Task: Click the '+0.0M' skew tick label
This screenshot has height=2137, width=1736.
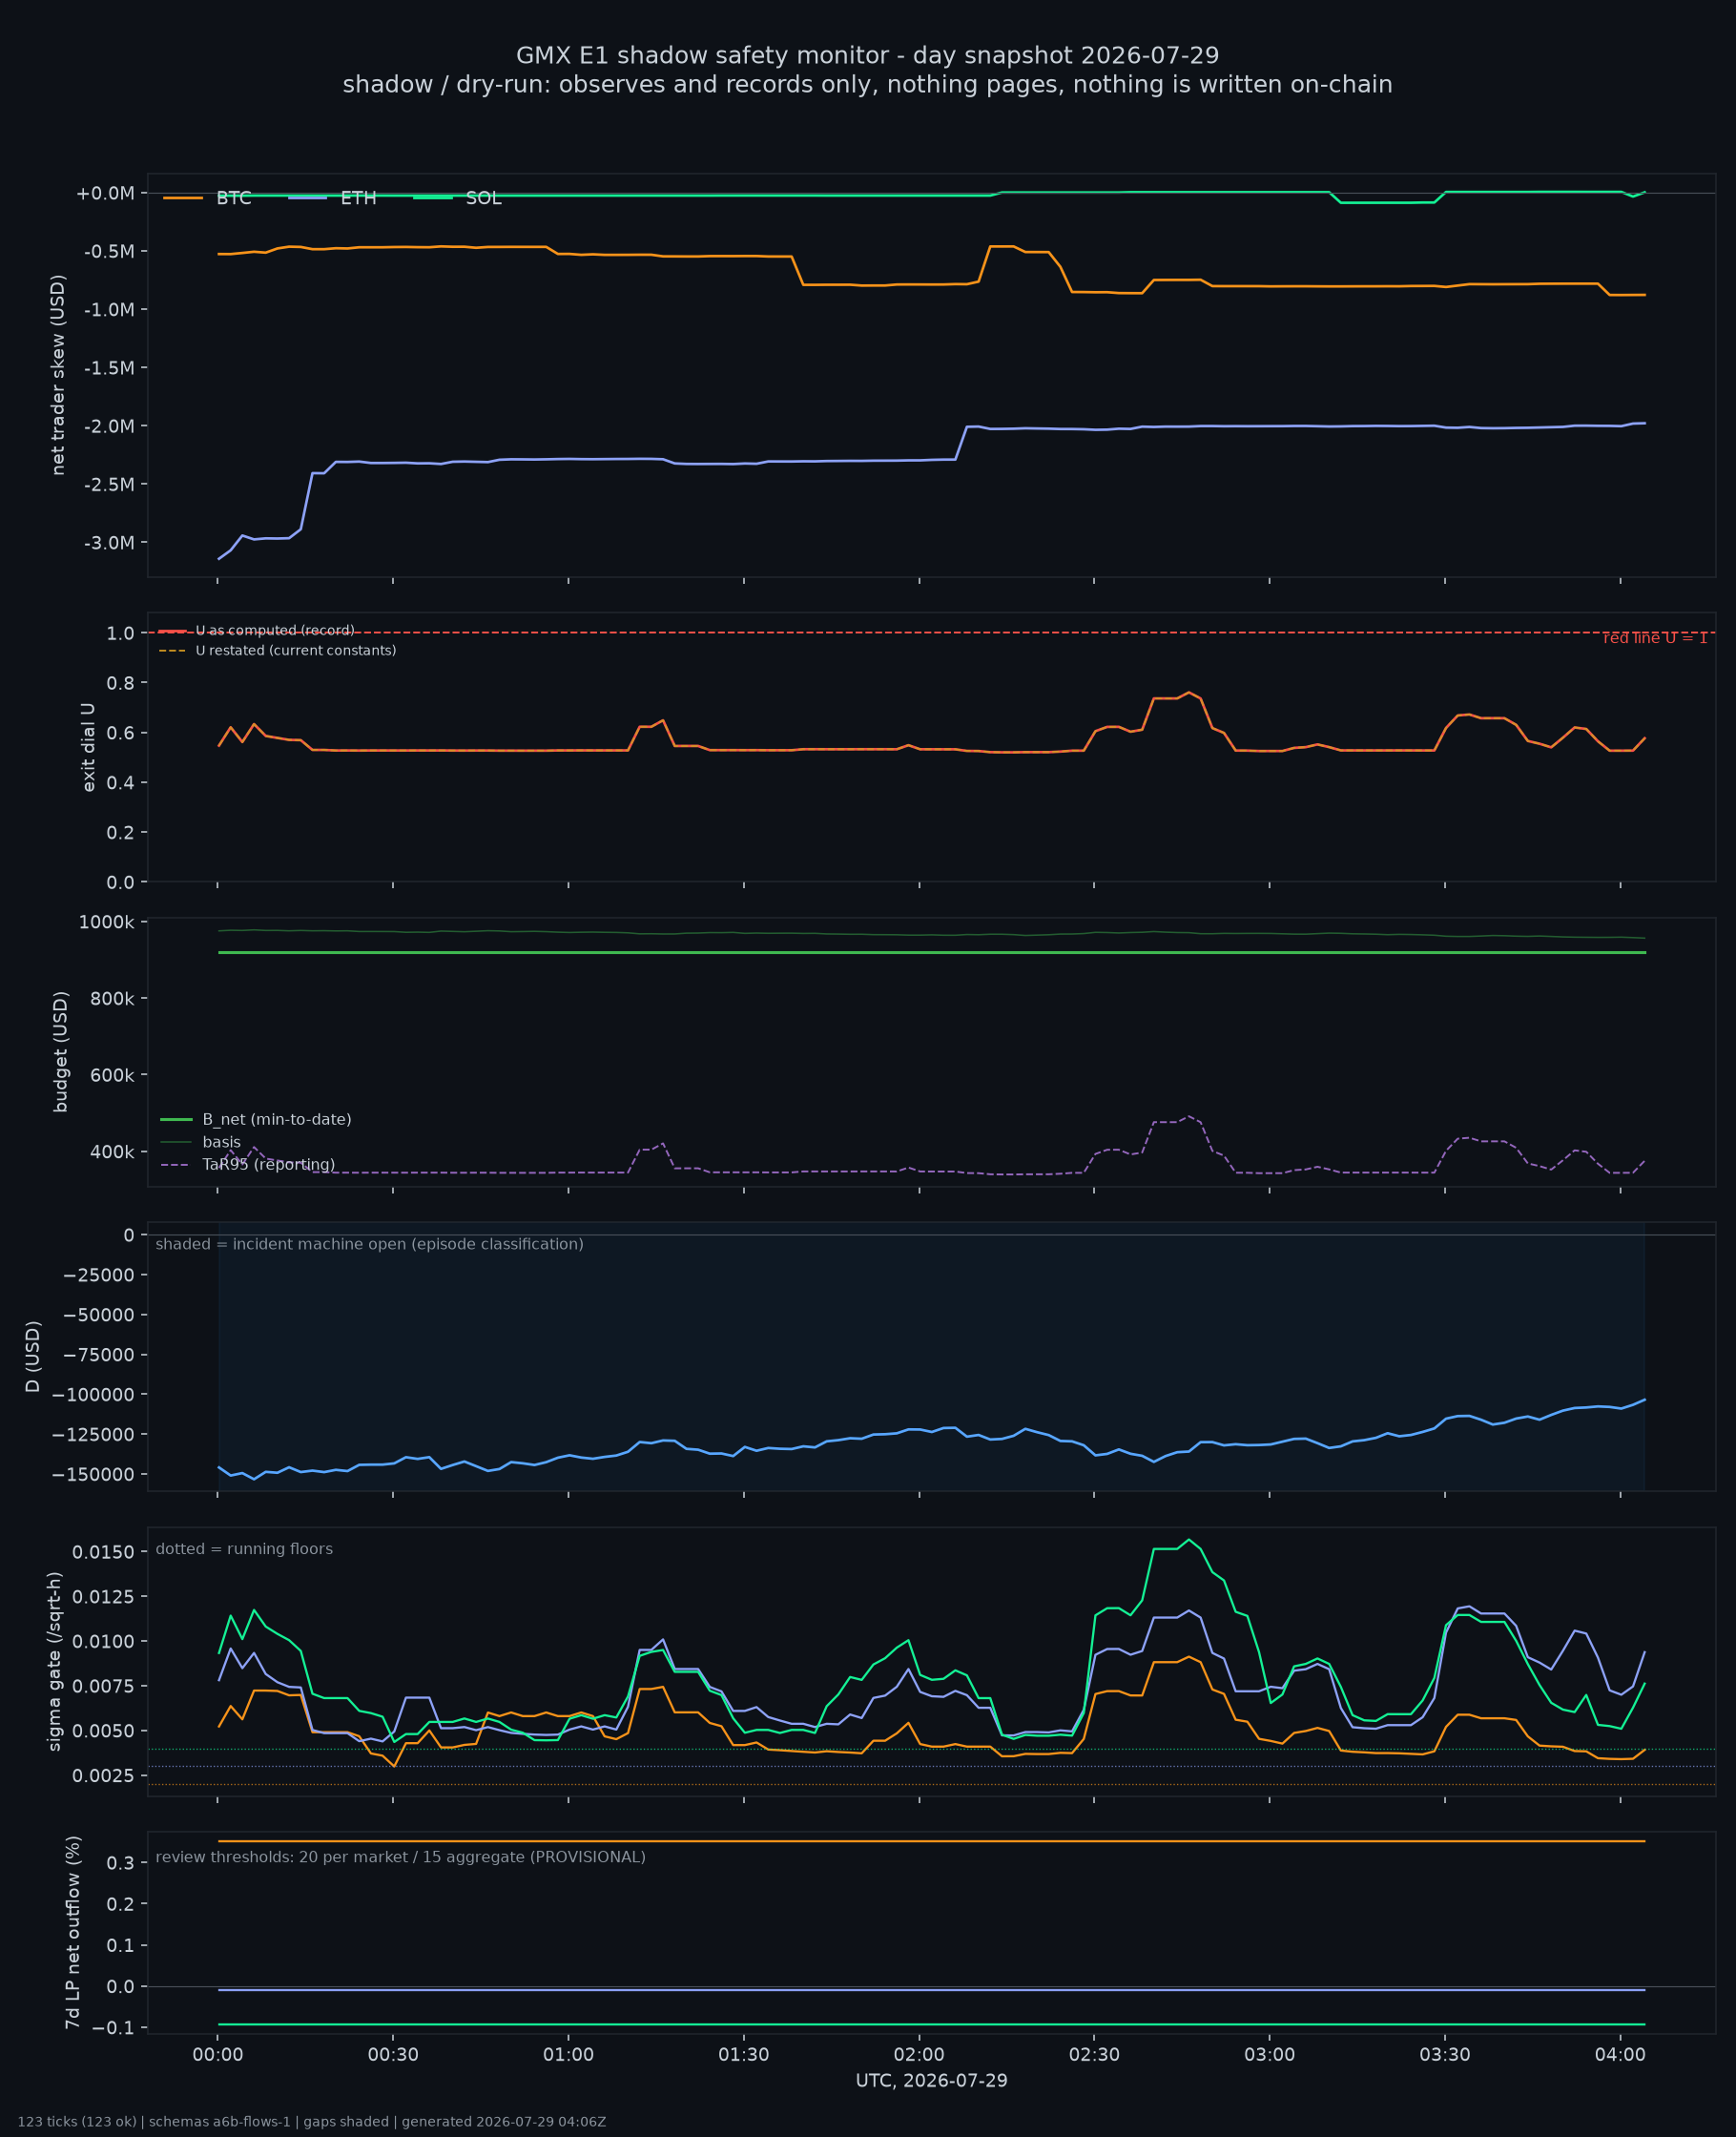Action: pos(105,193)
